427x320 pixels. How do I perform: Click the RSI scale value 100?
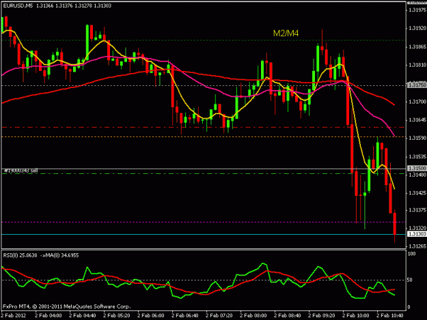point(412,254)
